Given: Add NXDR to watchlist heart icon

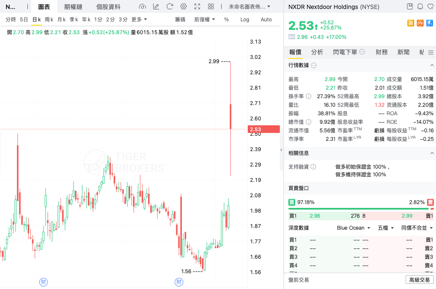Looking at the screenshot, I should tap(430, 7).
